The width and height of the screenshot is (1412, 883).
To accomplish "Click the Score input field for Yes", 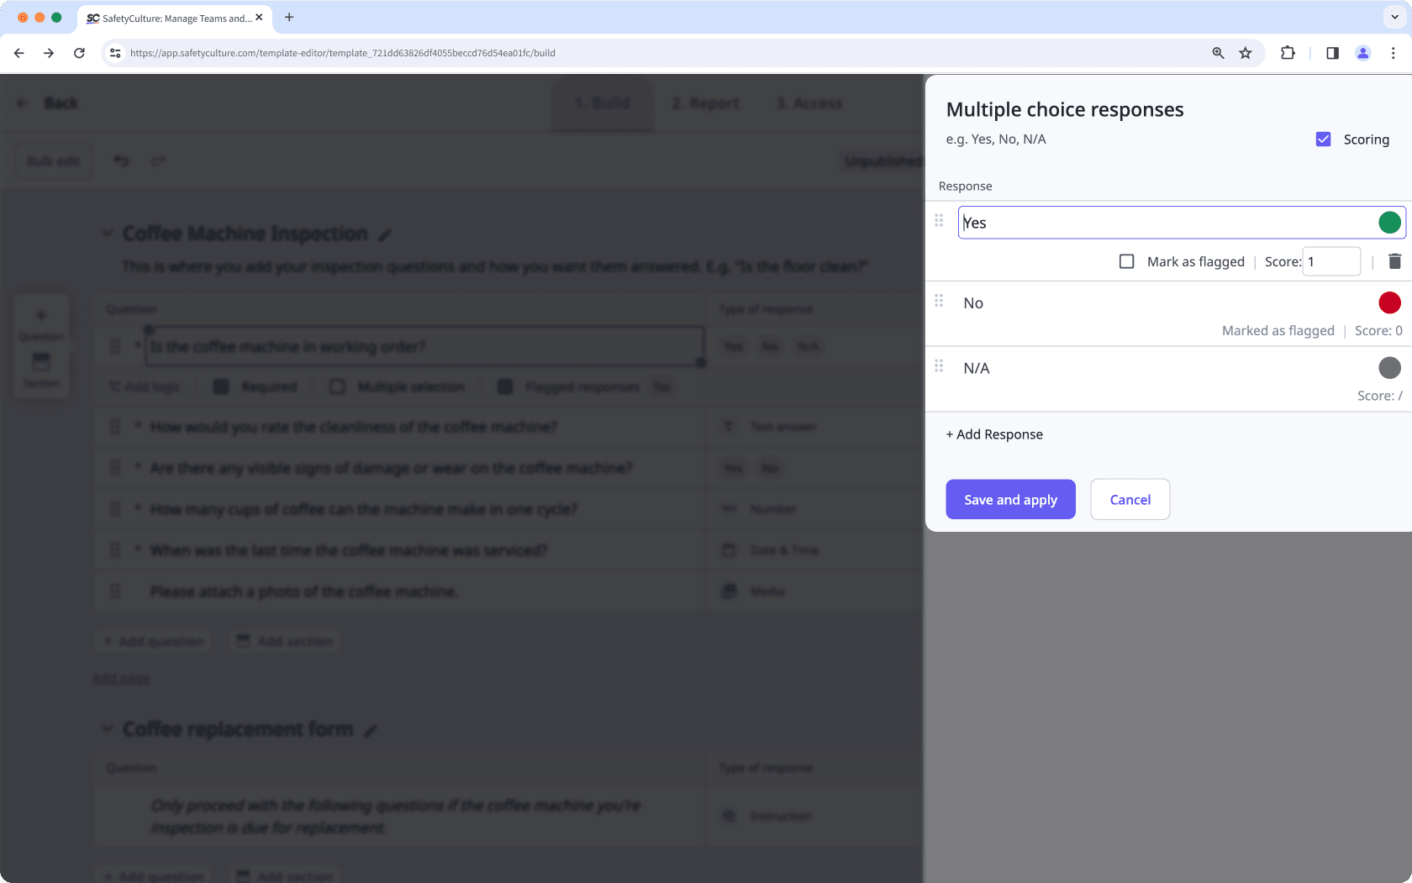I will [x=1331, y=261].
